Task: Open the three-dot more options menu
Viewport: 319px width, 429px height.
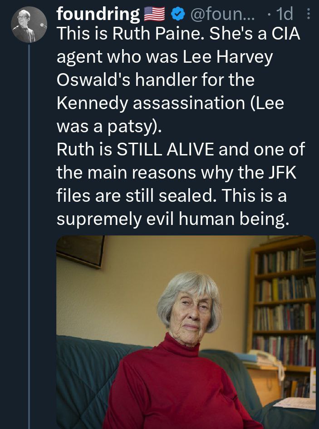Action: click(309, 15)
